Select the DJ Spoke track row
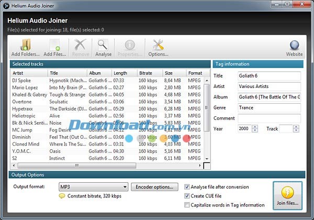The image size is (314, 220). click(107, 81)
